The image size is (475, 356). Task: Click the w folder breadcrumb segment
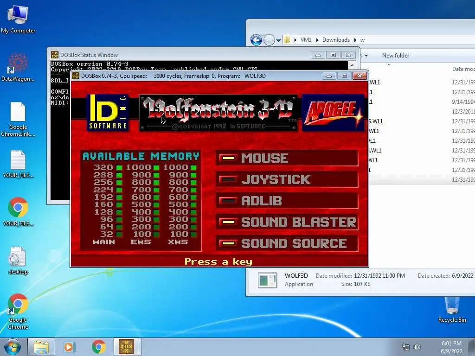(362, 40)
